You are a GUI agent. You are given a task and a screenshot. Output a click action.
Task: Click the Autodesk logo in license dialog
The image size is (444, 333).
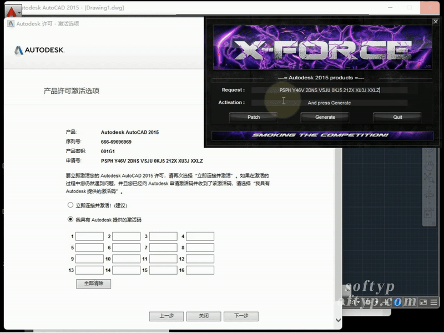point(39,50)
